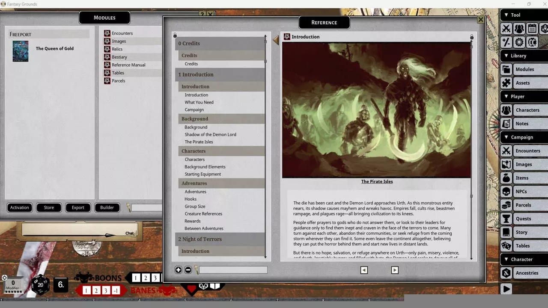Open Encounters in the Campaign sidebar
This screenshot has height=308, width=548.
pyautogui.click(x=524, y=151)
